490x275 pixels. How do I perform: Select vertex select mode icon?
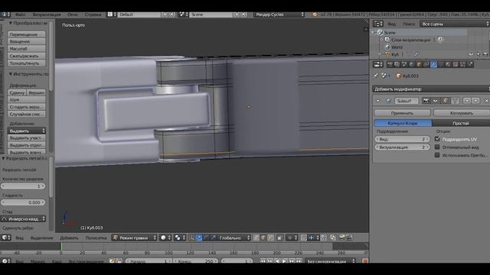[256, 238]
